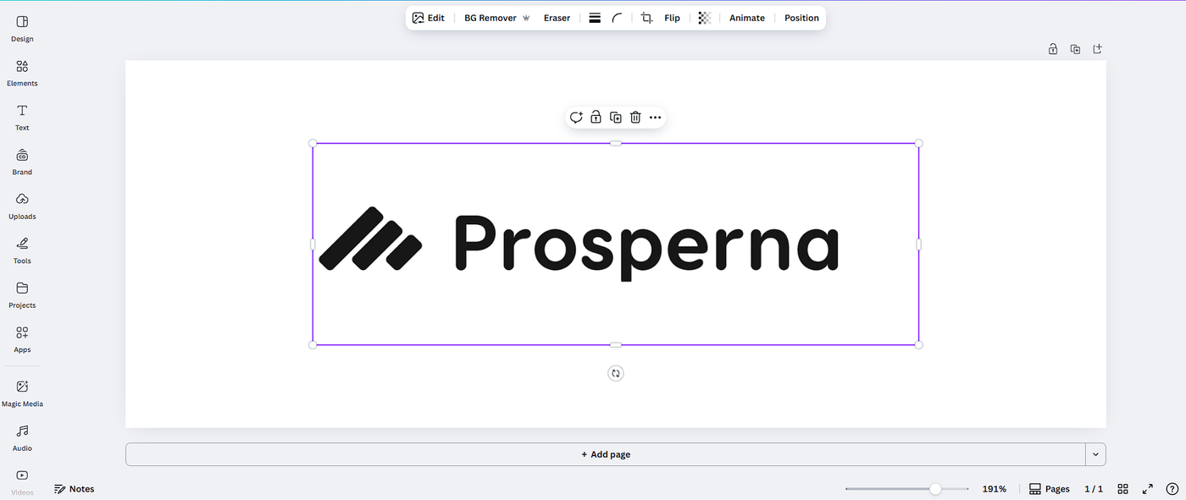The height and width of the screenshot is (500, 1186).
Task: Click the 191% zoom level value
Action: (x=995, y=489)
